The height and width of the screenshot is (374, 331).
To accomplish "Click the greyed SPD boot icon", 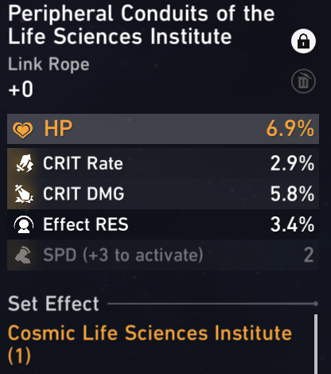I will (x=24, y=255).
